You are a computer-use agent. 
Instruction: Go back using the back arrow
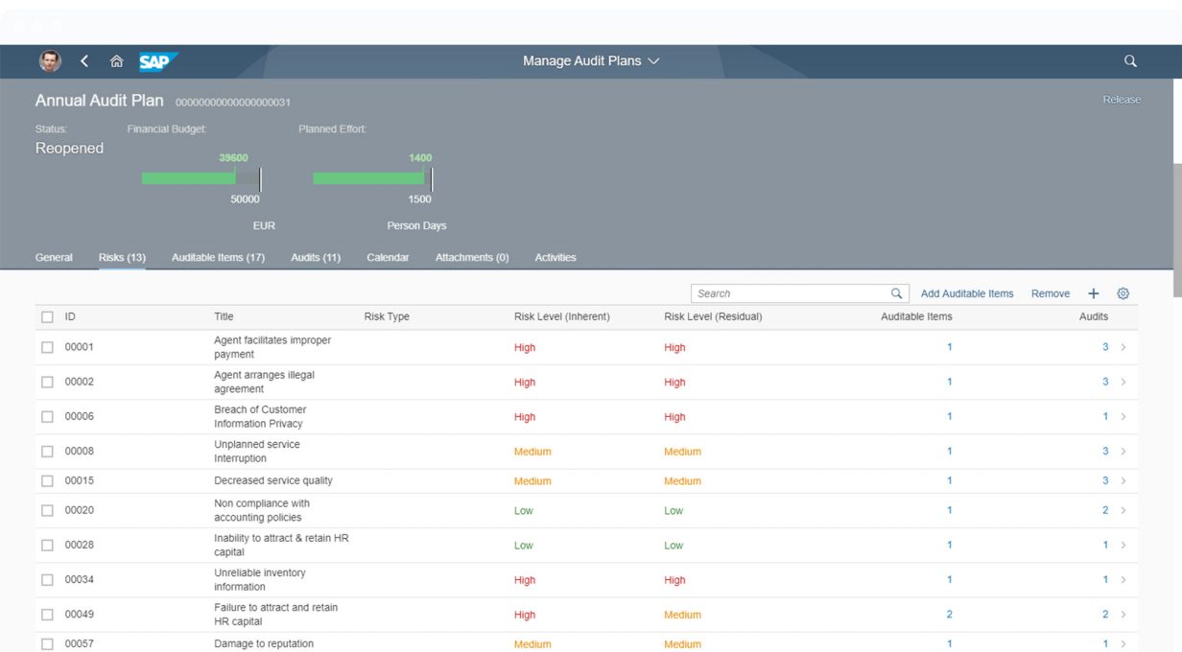(84, 61)
